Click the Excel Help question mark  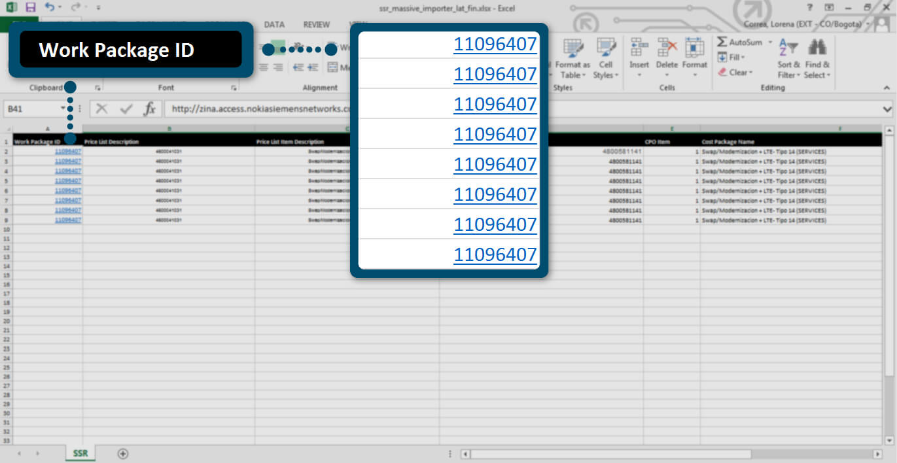(x=810, y=7)
